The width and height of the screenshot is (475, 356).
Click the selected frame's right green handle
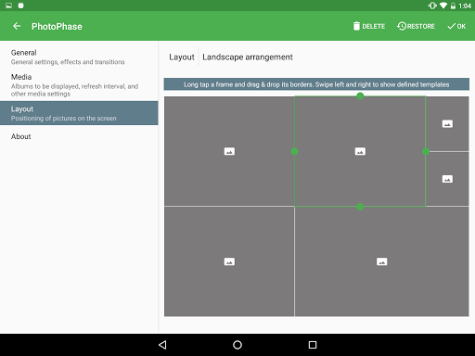[426, 151]
